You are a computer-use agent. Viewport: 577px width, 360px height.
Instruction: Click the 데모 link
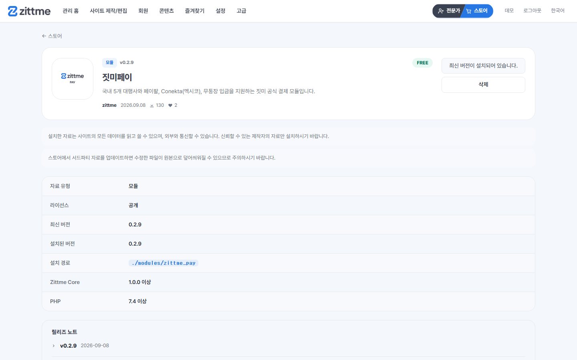pos(509,11)
